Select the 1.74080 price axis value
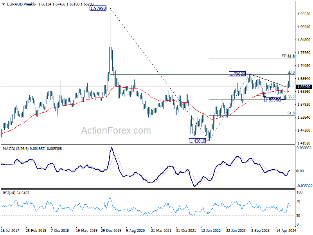This screenshot has width=313, height=235. (304, 66)
